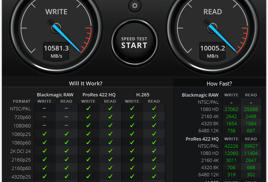Viewport: 268px width, 182px height.
Task: Click the 668 read value
Action: click(x=251, y=167)
